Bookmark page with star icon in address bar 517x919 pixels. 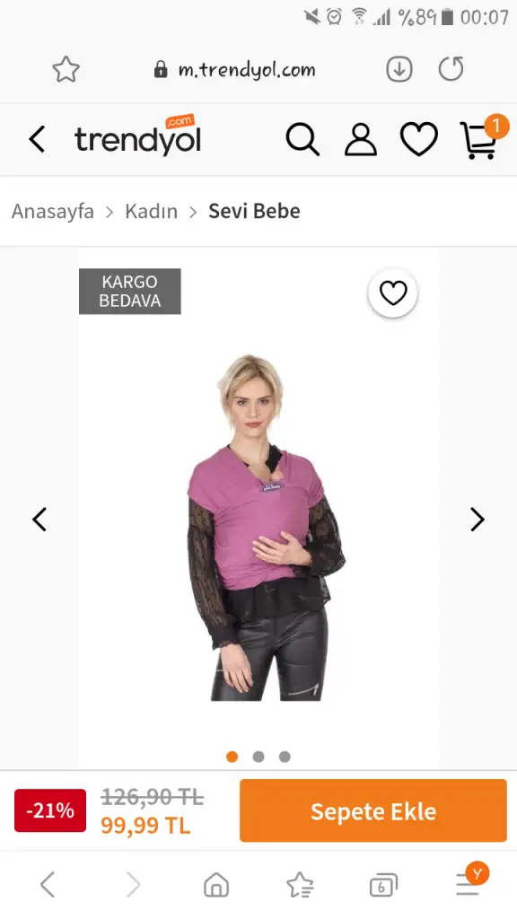(66, 70)
